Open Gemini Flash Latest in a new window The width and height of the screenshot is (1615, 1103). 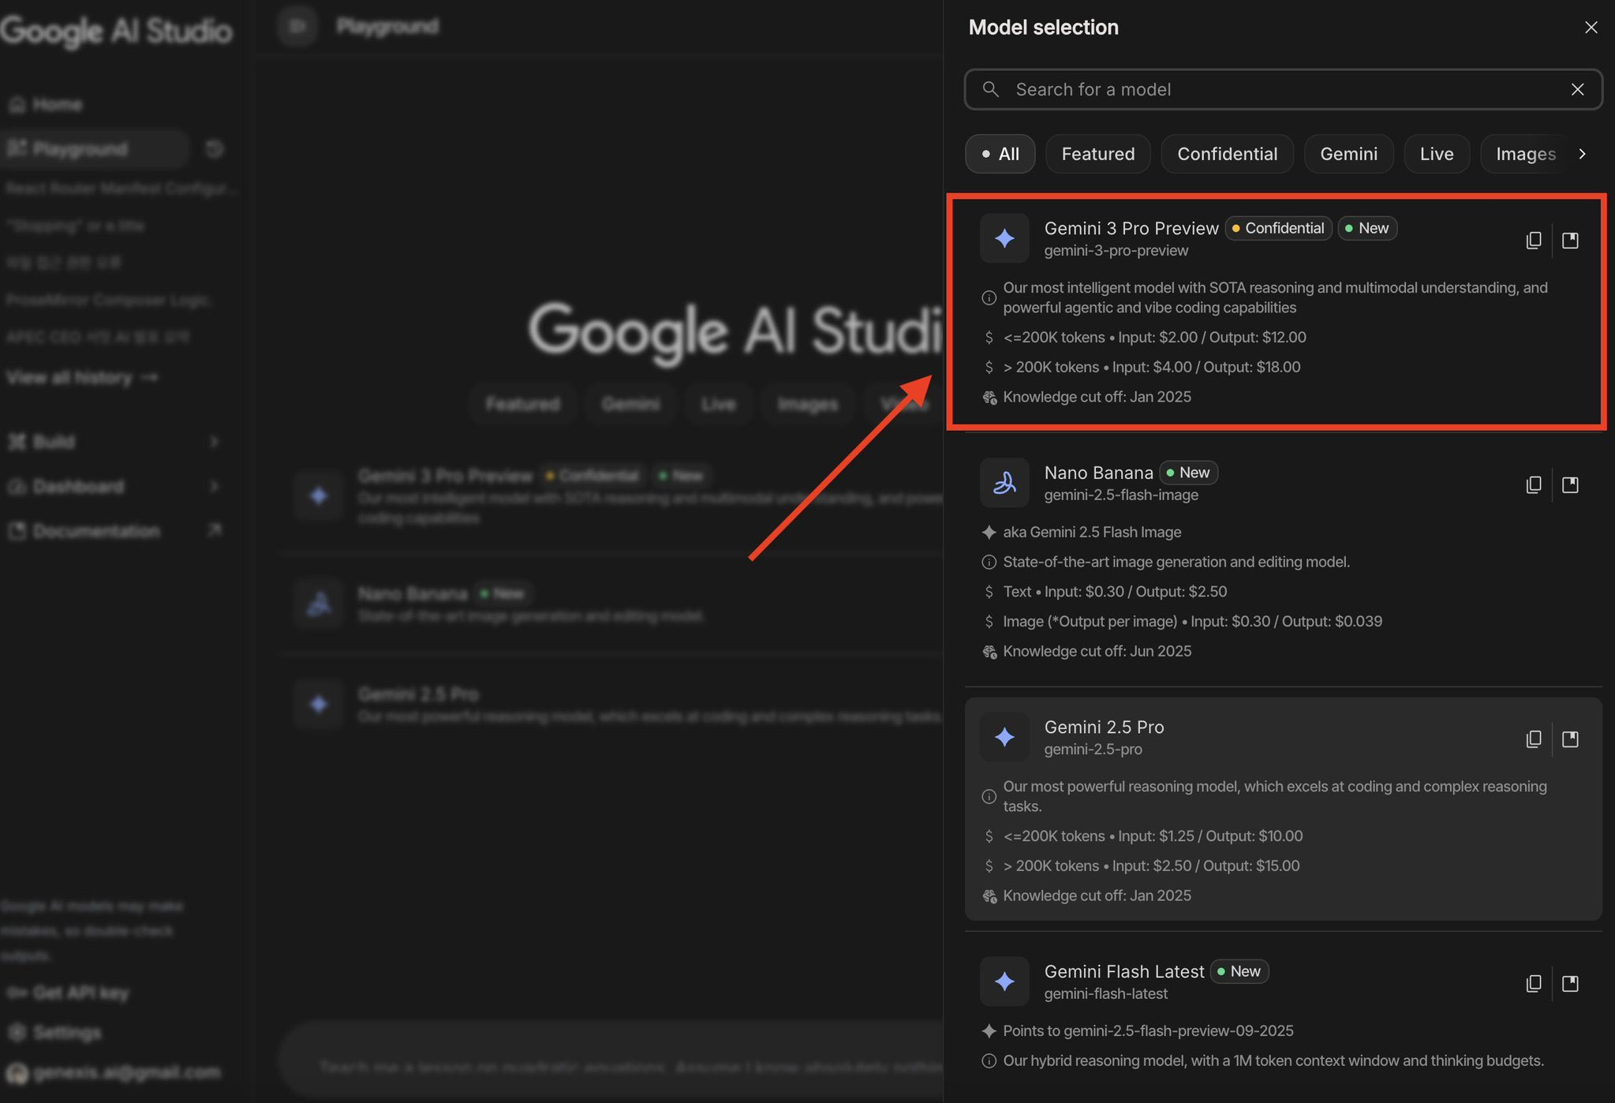coord(1570,983)
